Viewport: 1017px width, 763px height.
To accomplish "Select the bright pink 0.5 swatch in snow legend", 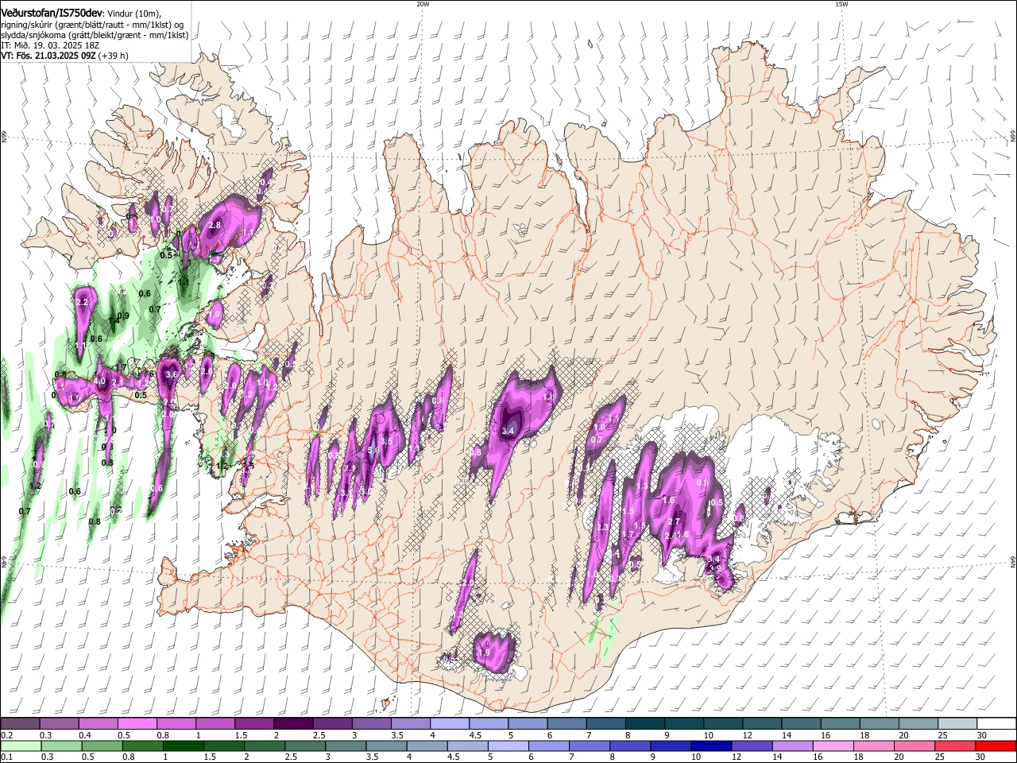I will pos(137,724).
